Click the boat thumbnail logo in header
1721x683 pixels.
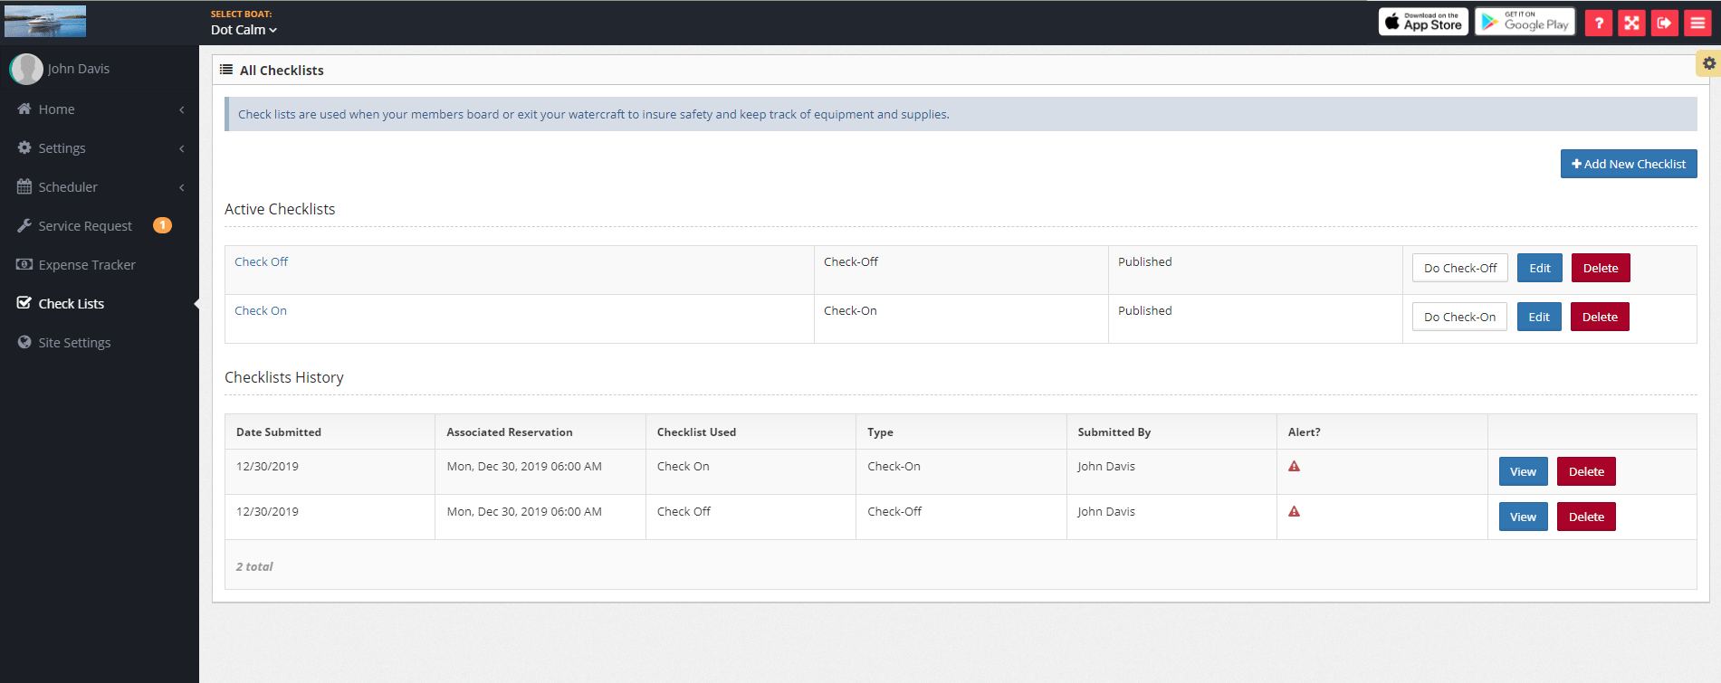point(45,21)
